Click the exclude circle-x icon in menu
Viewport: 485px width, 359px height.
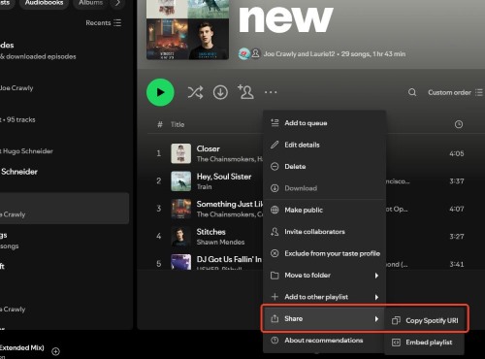click(x=275, y=253)
